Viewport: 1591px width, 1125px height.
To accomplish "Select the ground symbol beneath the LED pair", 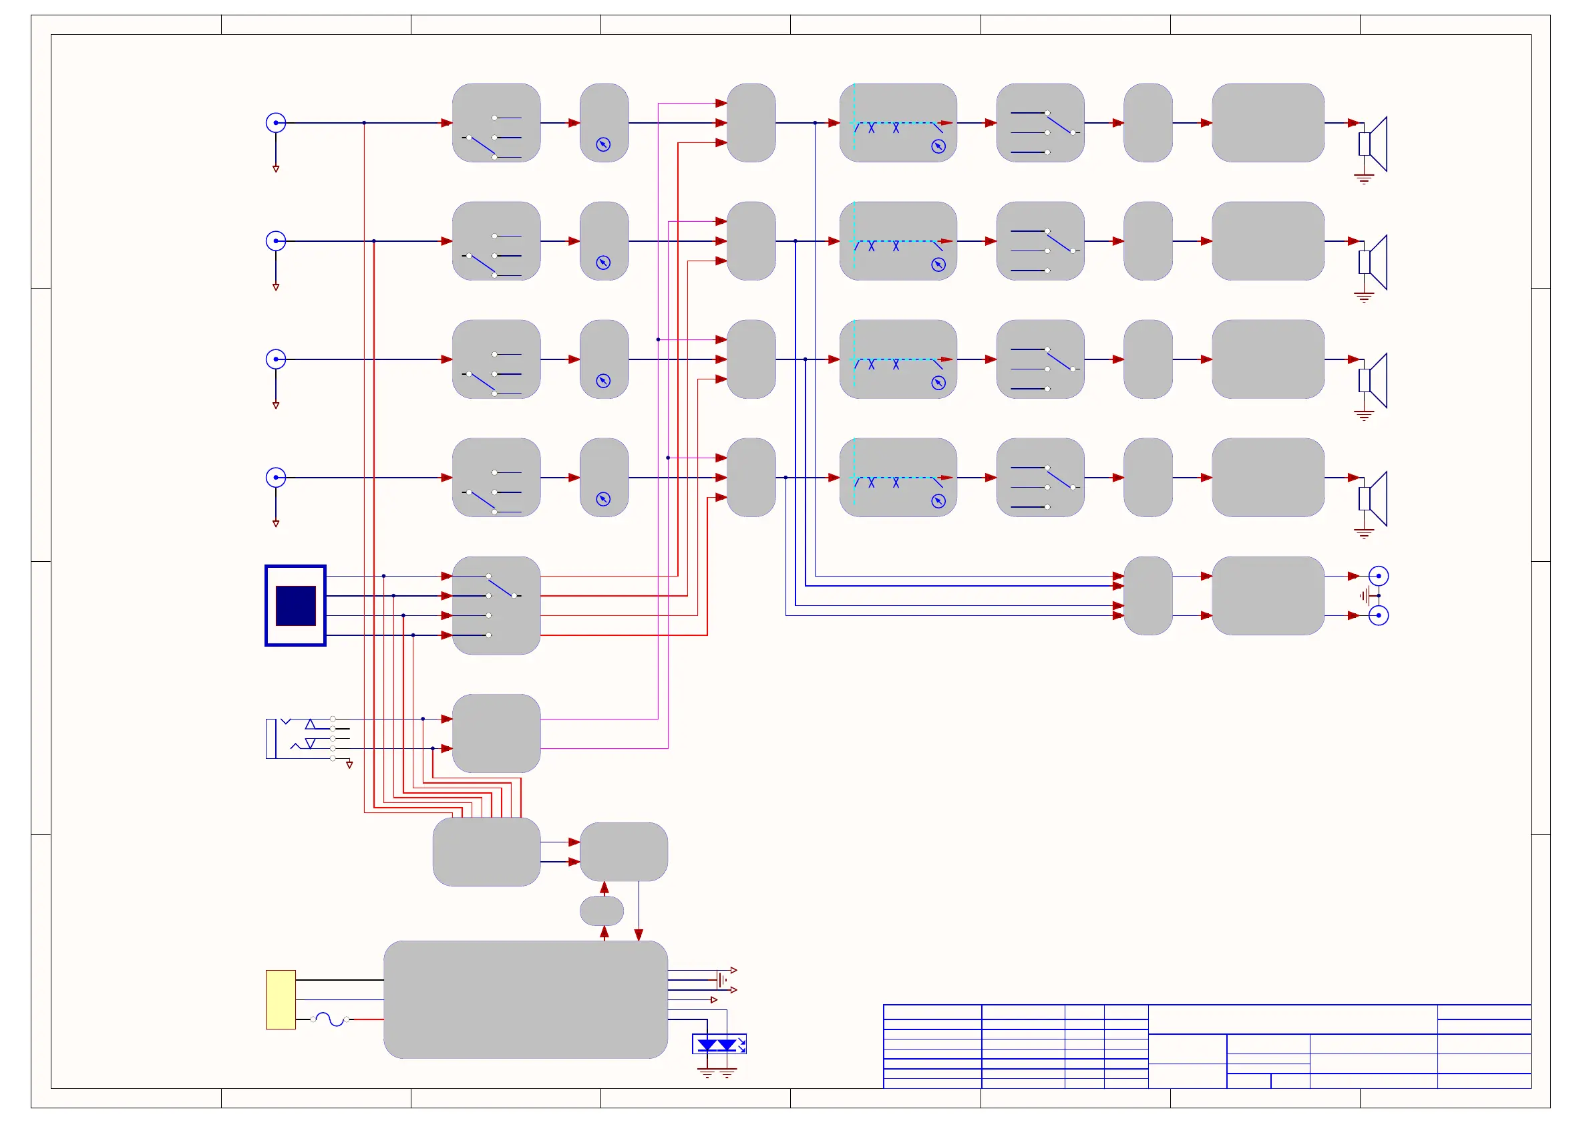I will pyautogui.click(x=717, y=1074).
